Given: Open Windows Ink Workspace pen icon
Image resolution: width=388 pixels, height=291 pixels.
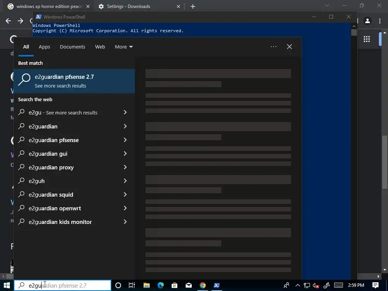Looking at the screenshot, I should pyautogui.click(x=327, y=285).
